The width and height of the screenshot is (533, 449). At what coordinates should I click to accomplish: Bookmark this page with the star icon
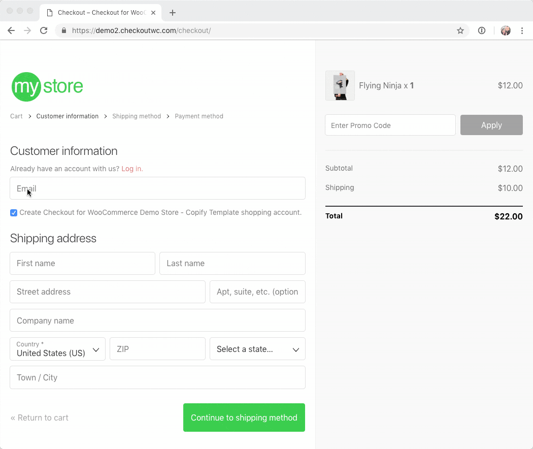tap(460, 30)
